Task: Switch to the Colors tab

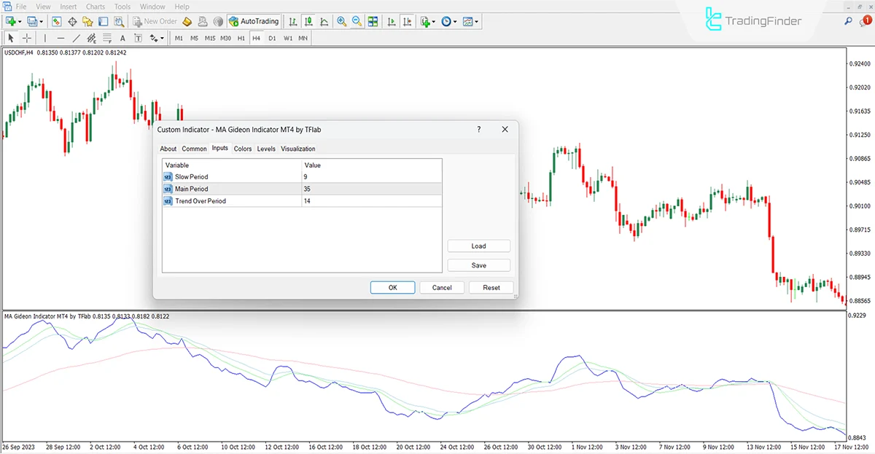Action: (x=243, y=149)
